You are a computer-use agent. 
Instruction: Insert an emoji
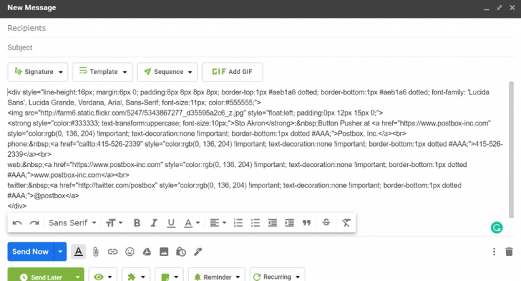(130, 252)
